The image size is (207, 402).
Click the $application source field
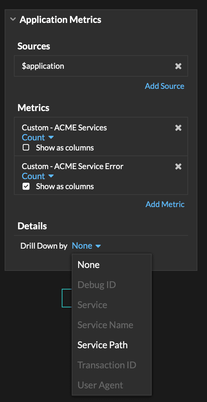coord(101,66)
